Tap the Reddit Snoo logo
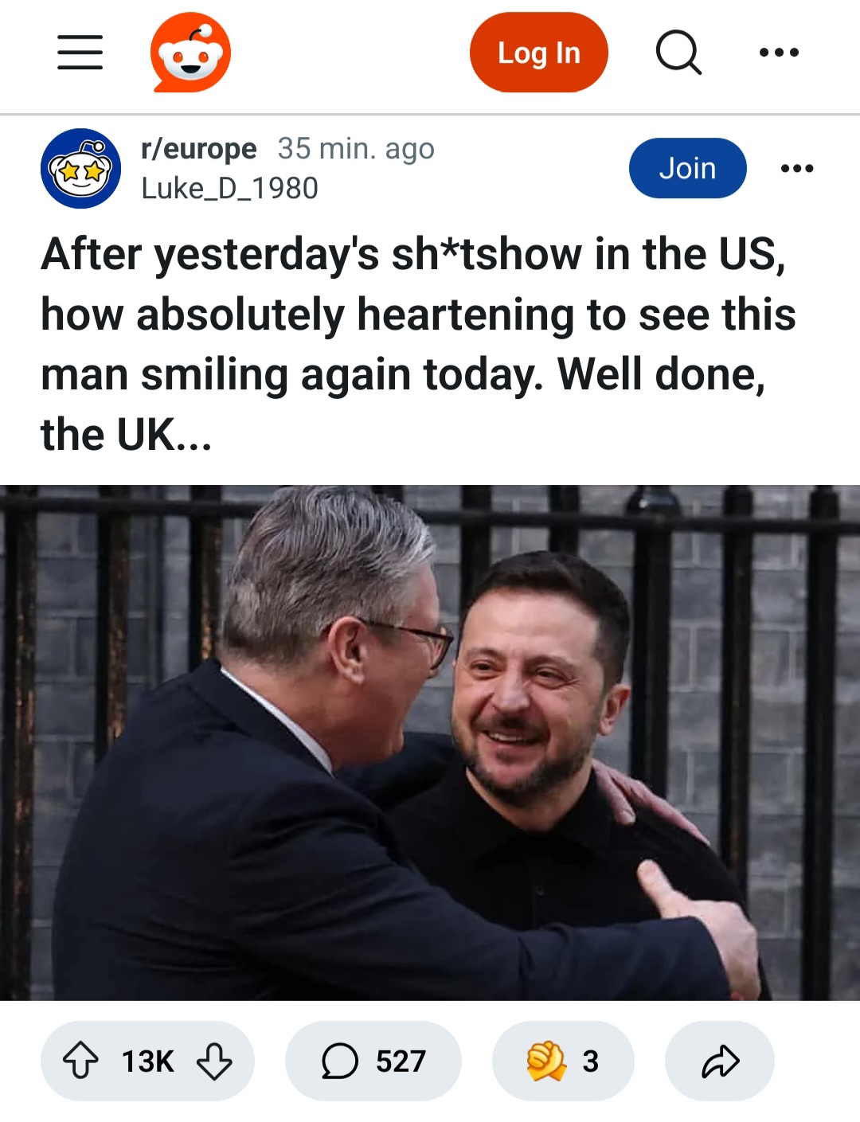This screenshot has height=1122, width=860. [x=190, y=53]
